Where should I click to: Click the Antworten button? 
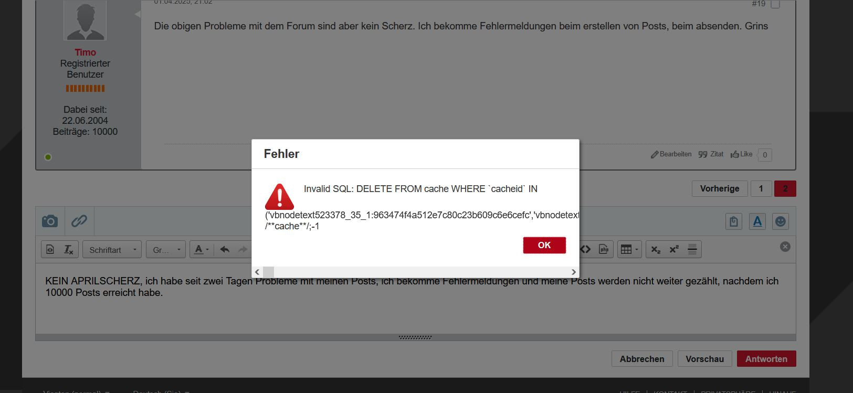point(766,359)
